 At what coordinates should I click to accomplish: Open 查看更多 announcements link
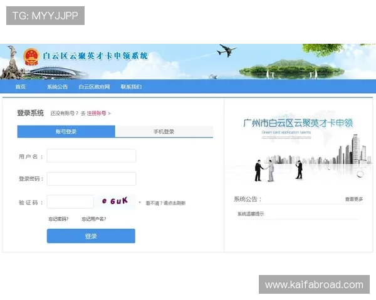click(354, 199)
